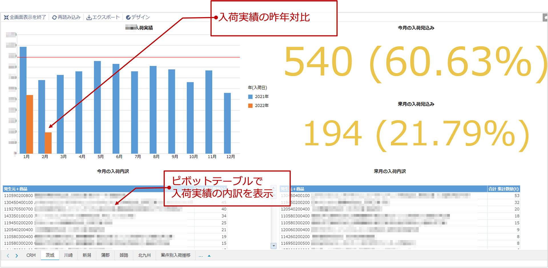Screen dimensions: 548x268
Task: Select the 北九州 tab
Action: (x=144, y=255)
